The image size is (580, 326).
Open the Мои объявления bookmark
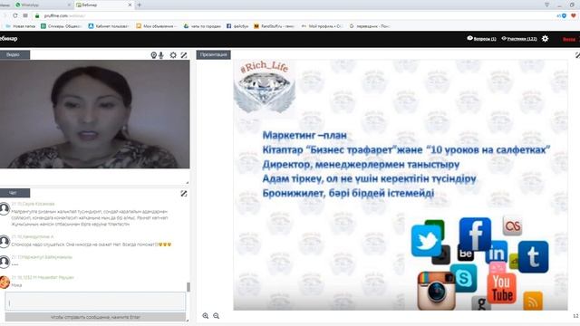pyautogui.click(x=157, y=26)
